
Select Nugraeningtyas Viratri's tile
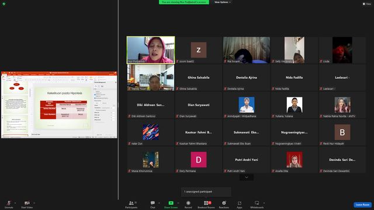(x=295, y=132)
